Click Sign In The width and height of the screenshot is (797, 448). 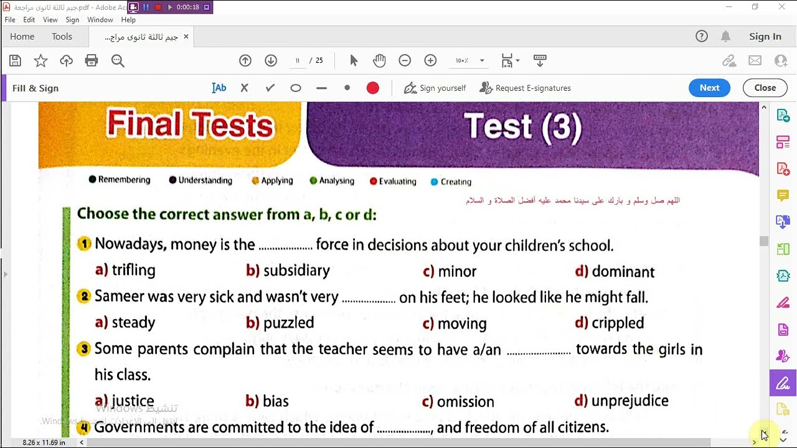point(765,36)
